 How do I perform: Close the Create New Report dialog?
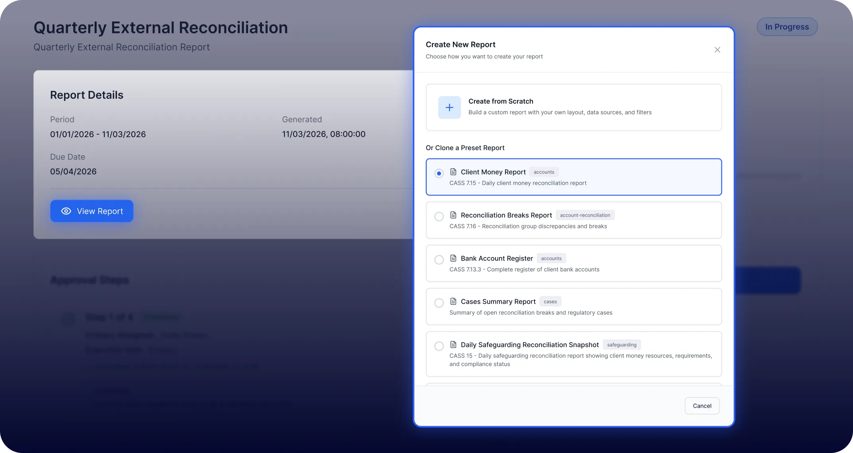point(717,50)
